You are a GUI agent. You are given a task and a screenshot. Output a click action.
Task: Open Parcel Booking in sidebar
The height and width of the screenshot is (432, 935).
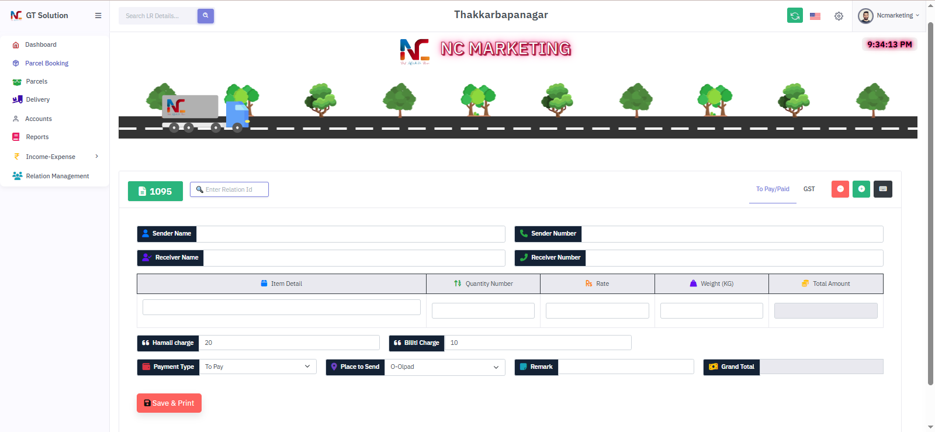[x=47, y=63]
